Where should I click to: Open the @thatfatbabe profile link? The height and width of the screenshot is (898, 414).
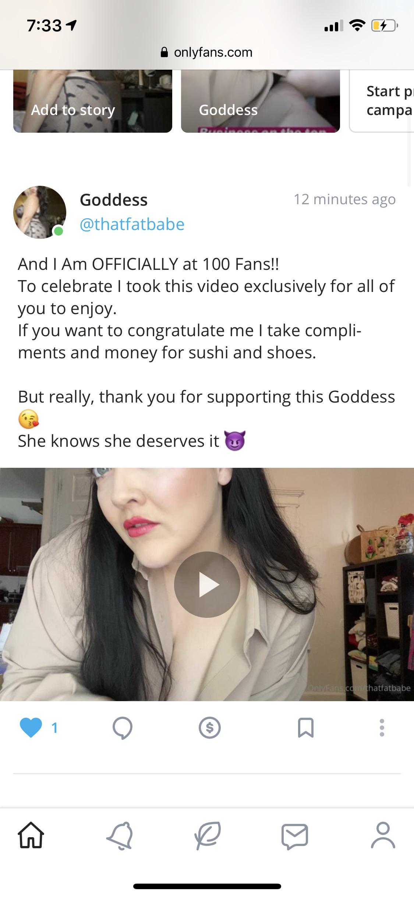[132, 224]
